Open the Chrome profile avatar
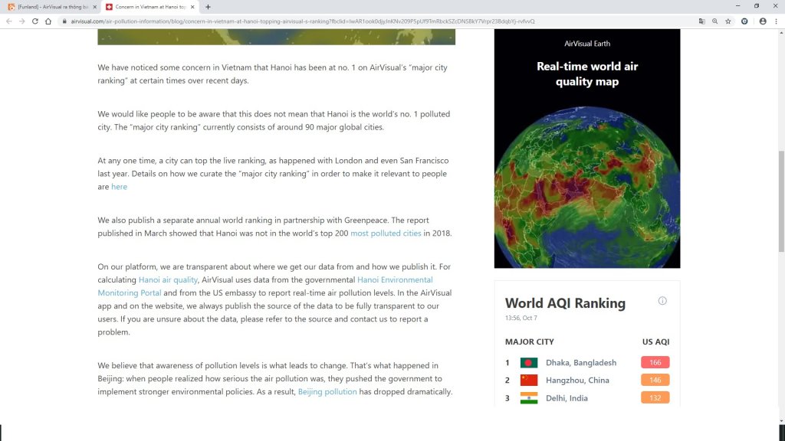This screenshot has height=441, width=785. (x=763, y=21)
